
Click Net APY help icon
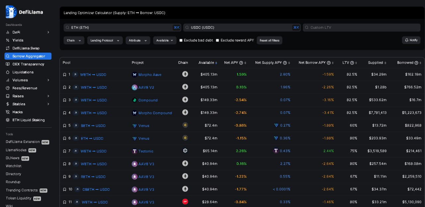[241, 63]
